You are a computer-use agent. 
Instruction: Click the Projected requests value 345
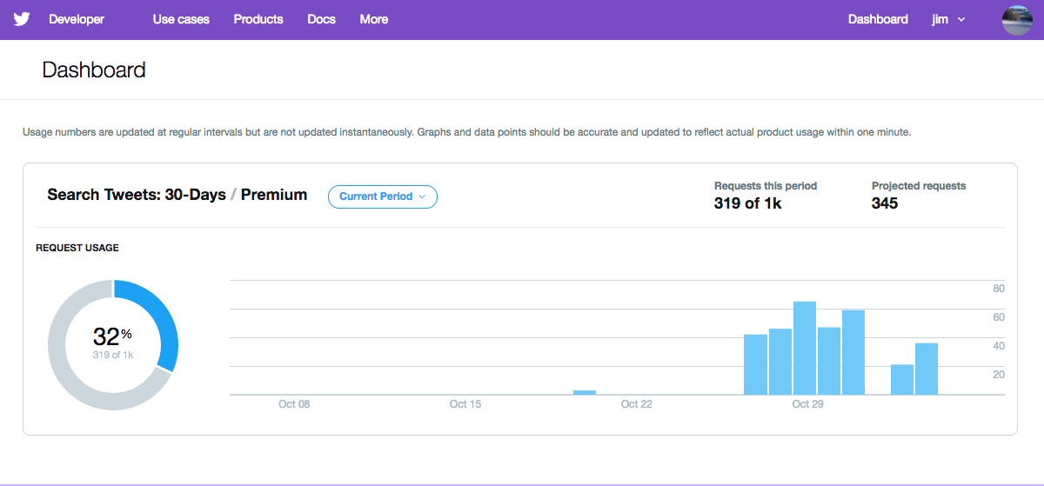tap(885, 203)
